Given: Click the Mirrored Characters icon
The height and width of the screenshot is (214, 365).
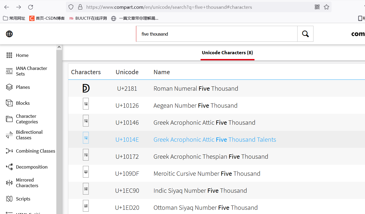Looking at the screenshot, I should point(9,183).
